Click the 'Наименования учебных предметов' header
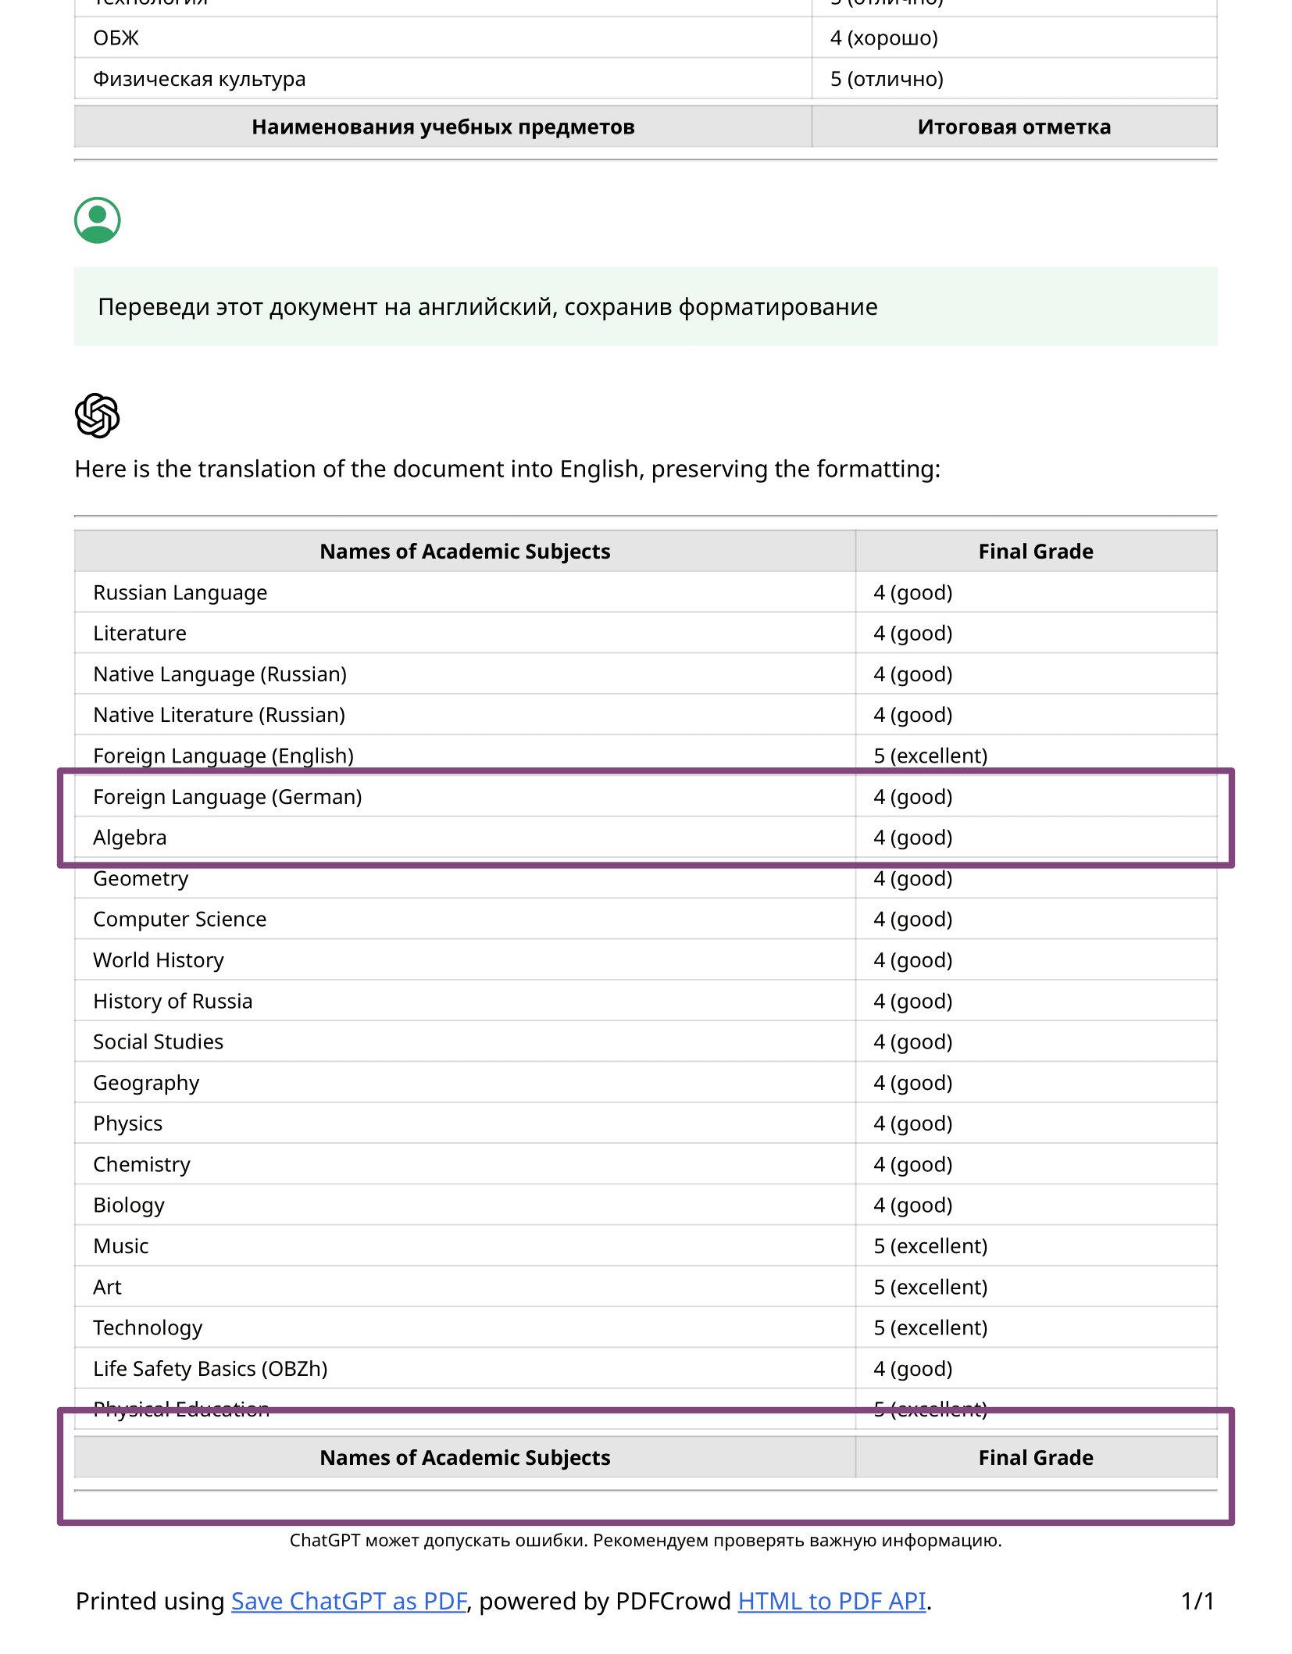This screenshot has height=1654, width=1292. (x=443, y=127)
